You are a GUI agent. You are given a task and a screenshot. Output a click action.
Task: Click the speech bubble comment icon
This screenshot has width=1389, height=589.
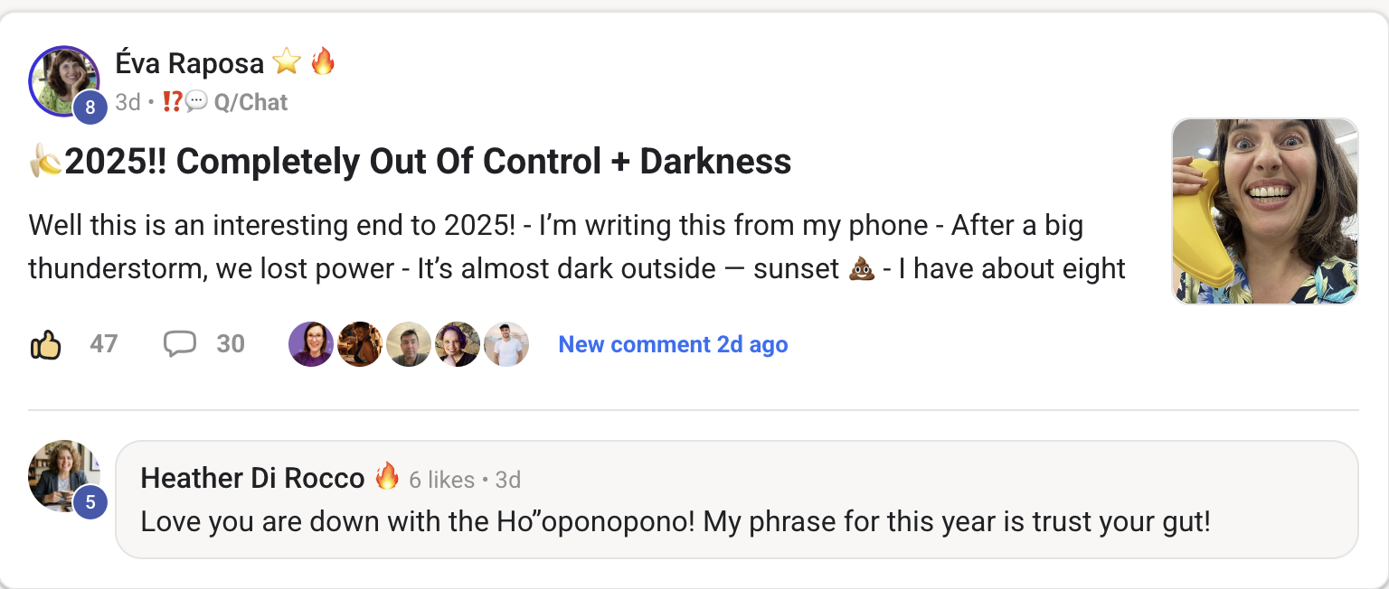pyautogui.click(x=179, y=344)
